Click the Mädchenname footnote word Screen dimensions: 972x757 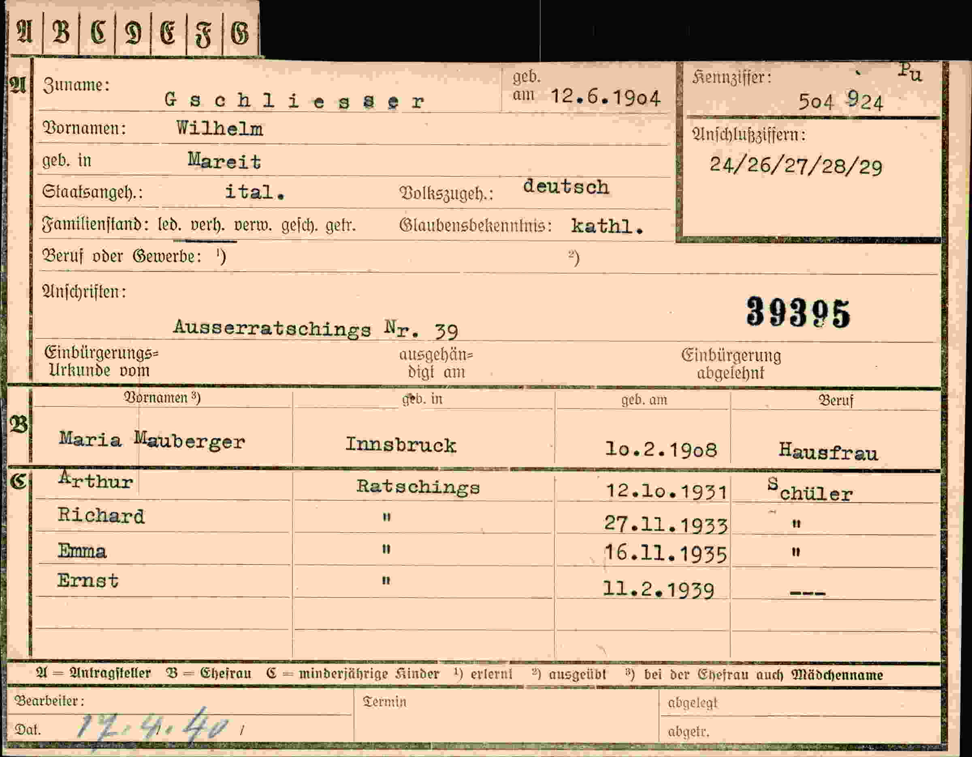pyautogui.click(x=837, y=675)
